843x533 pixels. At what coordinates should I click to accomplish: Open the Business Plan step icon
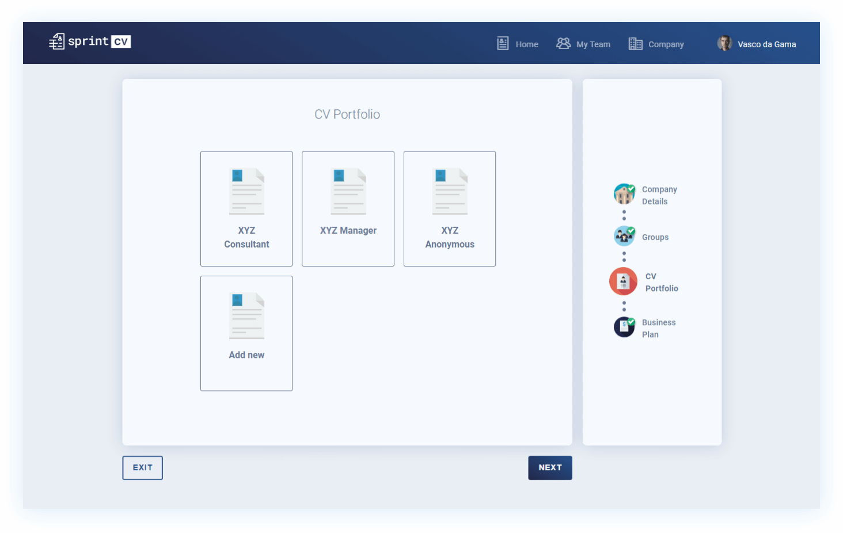point(624,327)
